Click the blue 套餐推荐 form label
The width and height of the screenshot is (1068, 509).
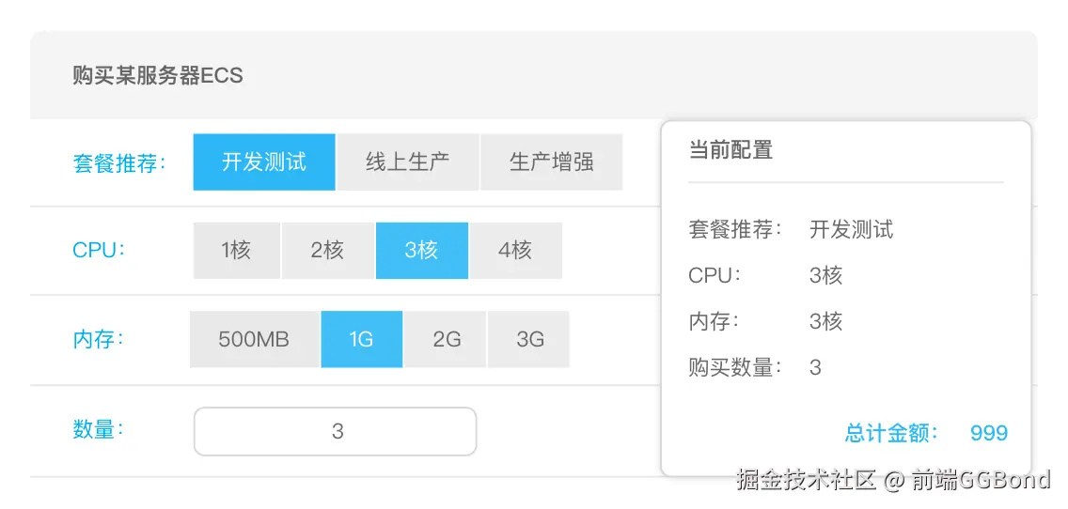point(119,162)
